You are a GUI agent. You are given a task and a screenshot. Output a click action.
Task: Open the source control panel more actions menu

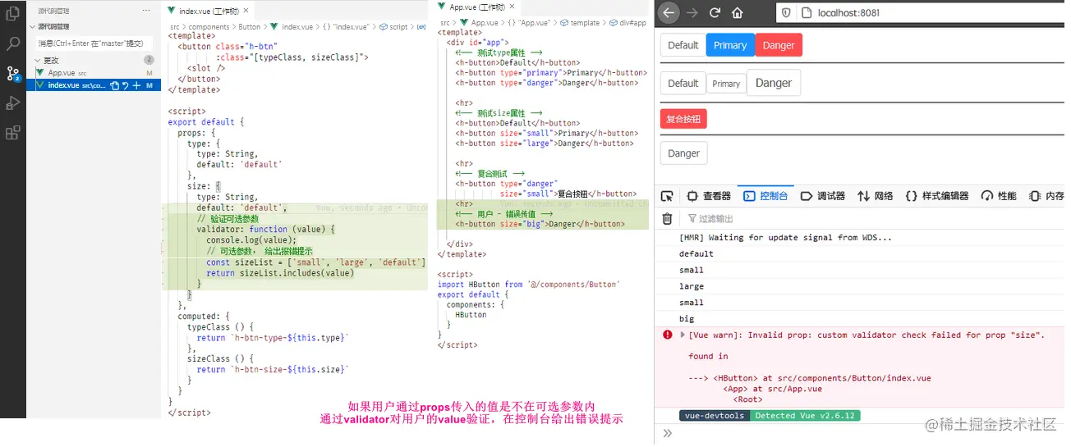pyautogui.click(x=146, y=11)
